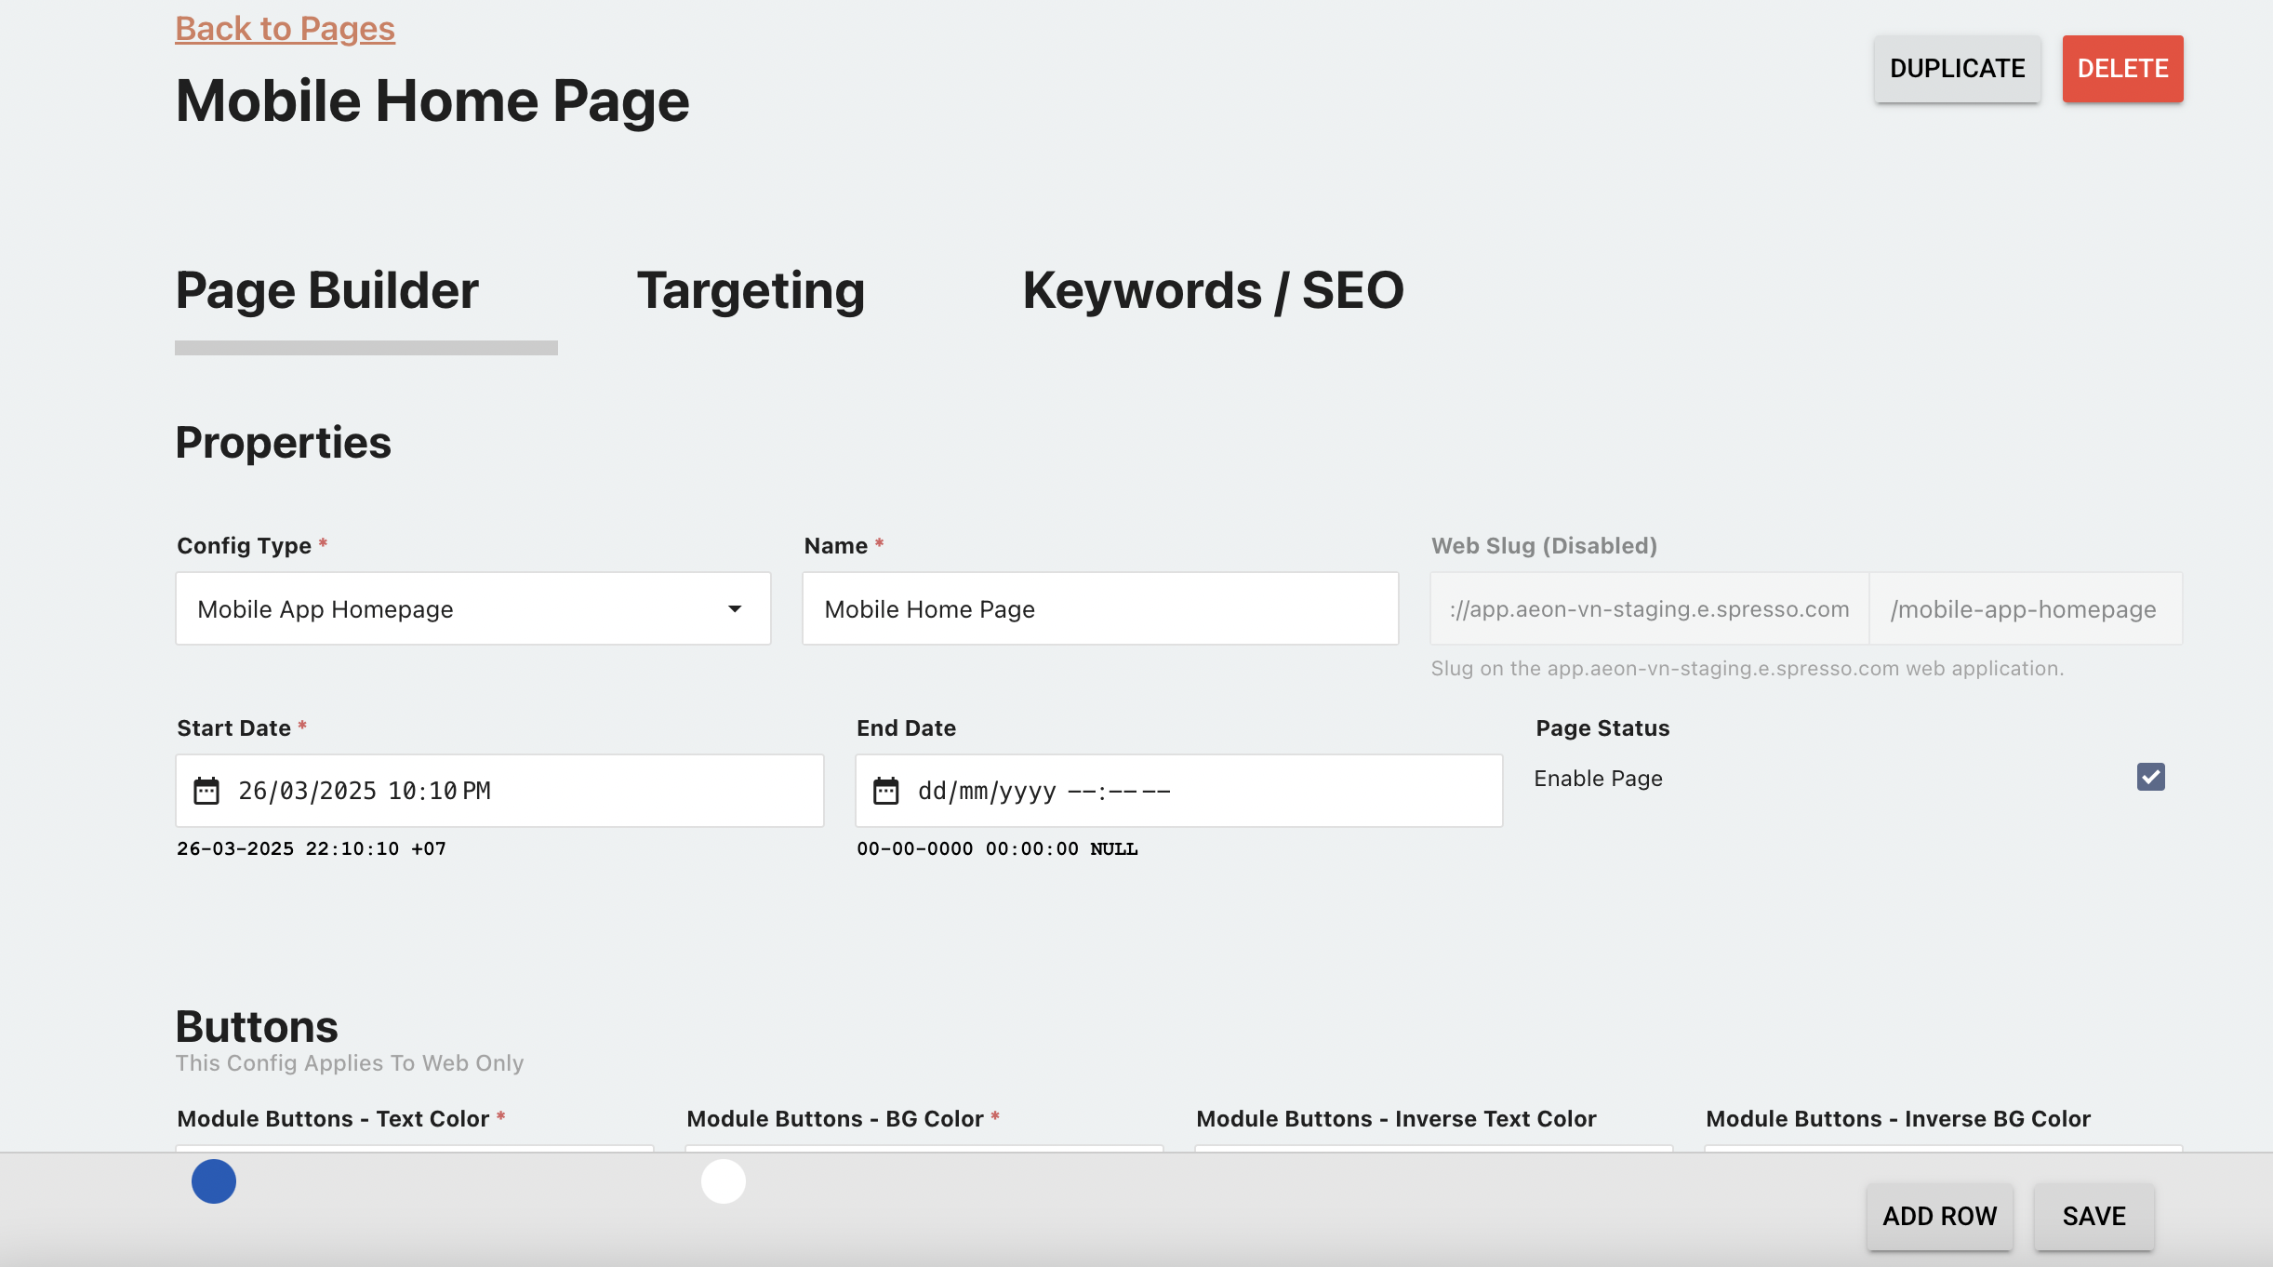Click the disabled /mobile-app-homepage slug field

(2024, 609)
